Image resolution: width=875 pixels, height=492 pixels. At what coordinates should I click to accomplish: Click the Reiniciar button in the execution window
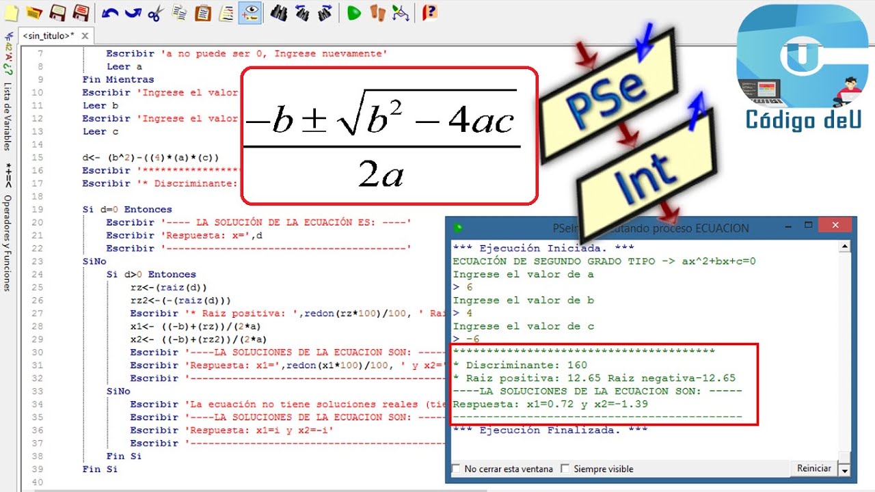coord(814,469)
